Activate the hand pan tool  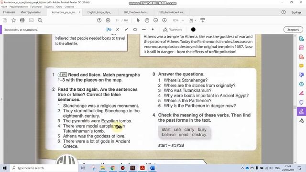pyautogui.click(x=147, y=20)
